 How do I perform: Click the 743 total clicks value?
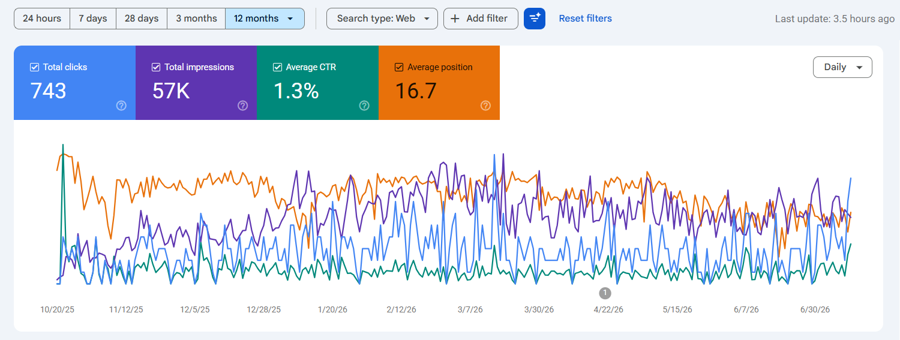(x=48, y=91)
